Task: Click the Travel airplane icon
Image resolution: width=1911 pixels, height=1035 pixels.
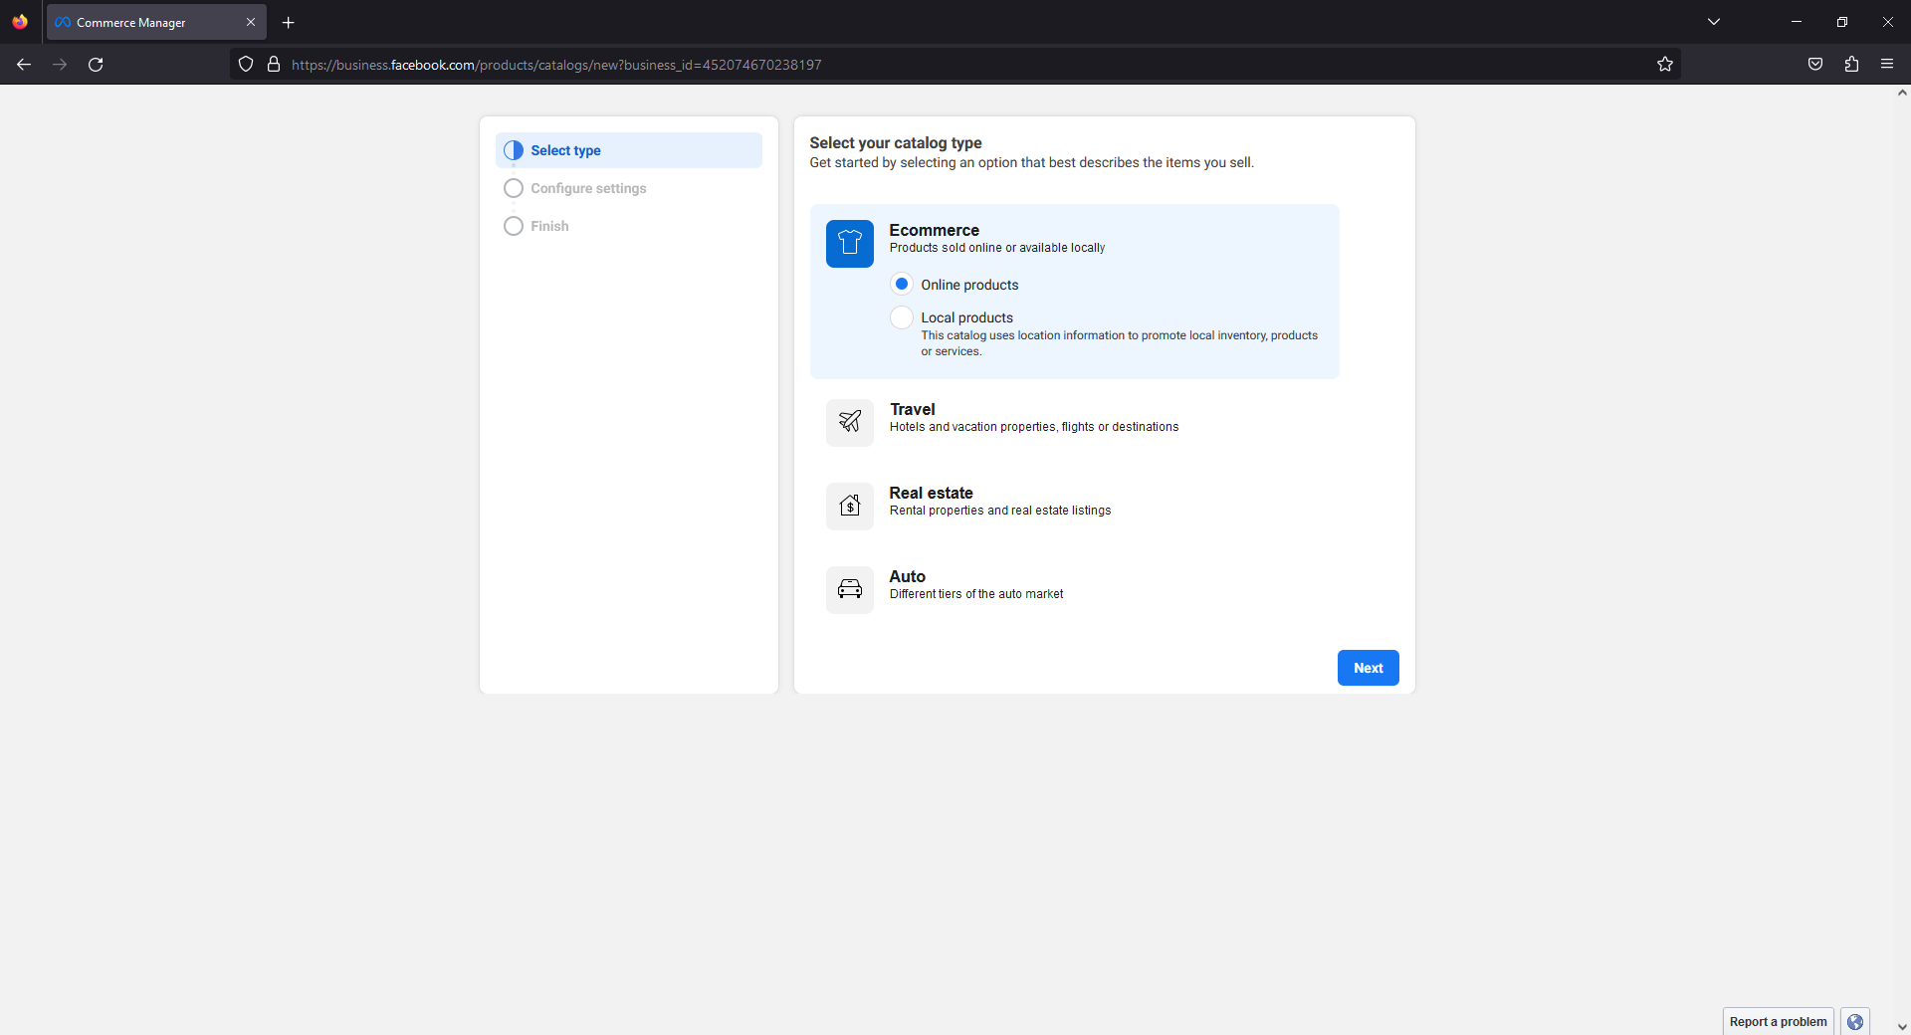Action: 850,423
